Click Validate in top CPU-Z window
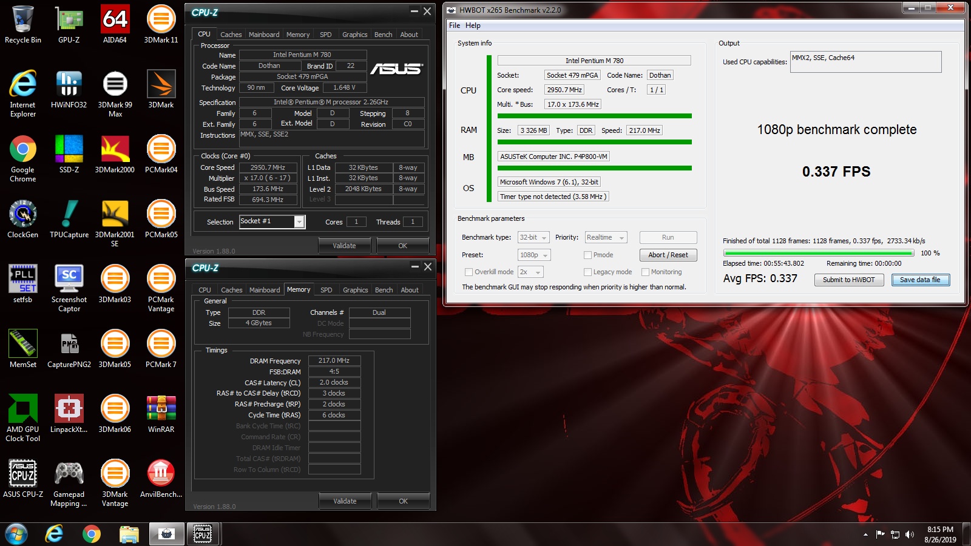This screenshot has height=546, width=971. 345,246
